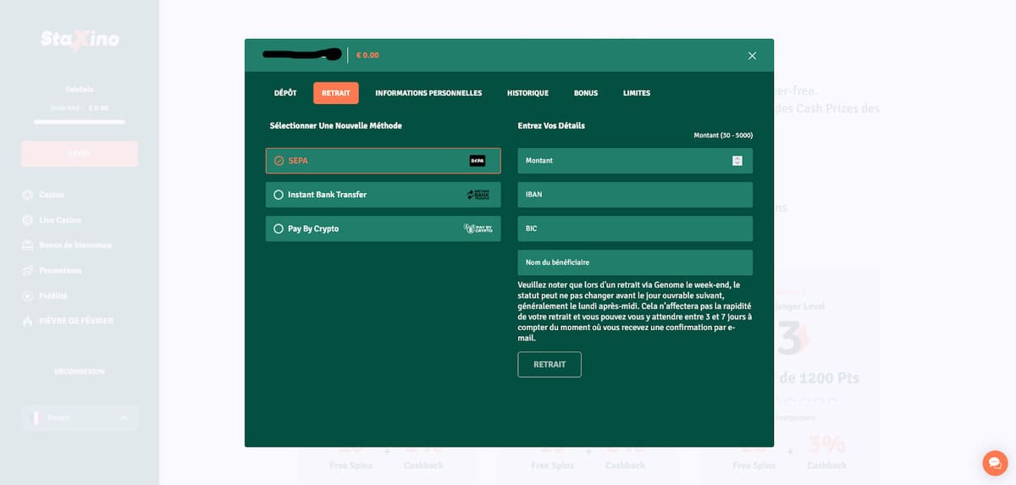The image size is (1016, 485).
Task: Click the Instant Bank Transfer logo
Action: pyautogui.click(x=478, y=195)
